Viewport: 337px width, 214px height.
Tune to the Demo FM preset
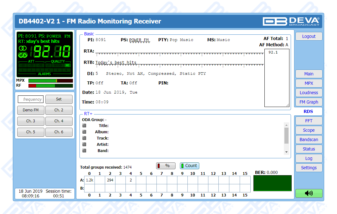tap(30, 110)
